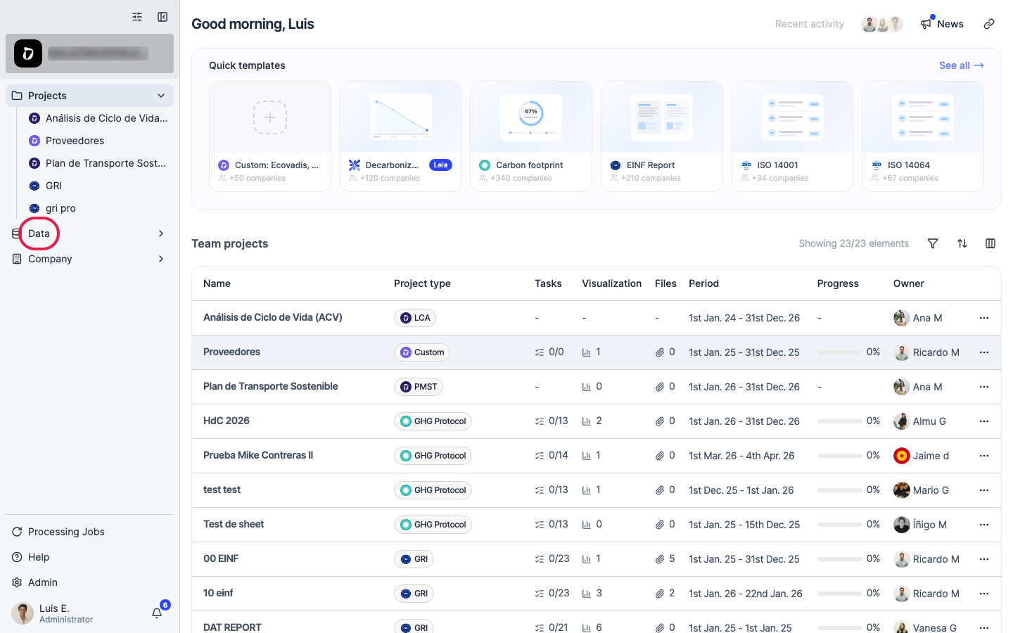Image resolution: width=1013 pixels, height=633 pixels.
Task: Click progress bar of 00 EINF row
Action: tap(839, 559)
